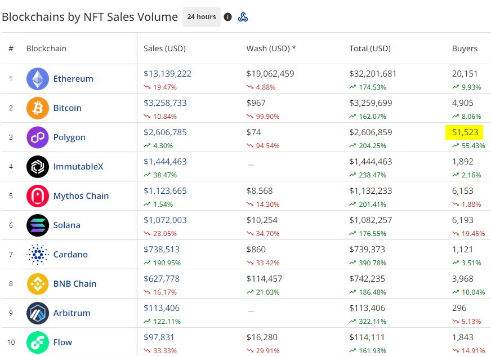
Task: Select Arbitrum total percentage 322.11%
Action: 372,322
